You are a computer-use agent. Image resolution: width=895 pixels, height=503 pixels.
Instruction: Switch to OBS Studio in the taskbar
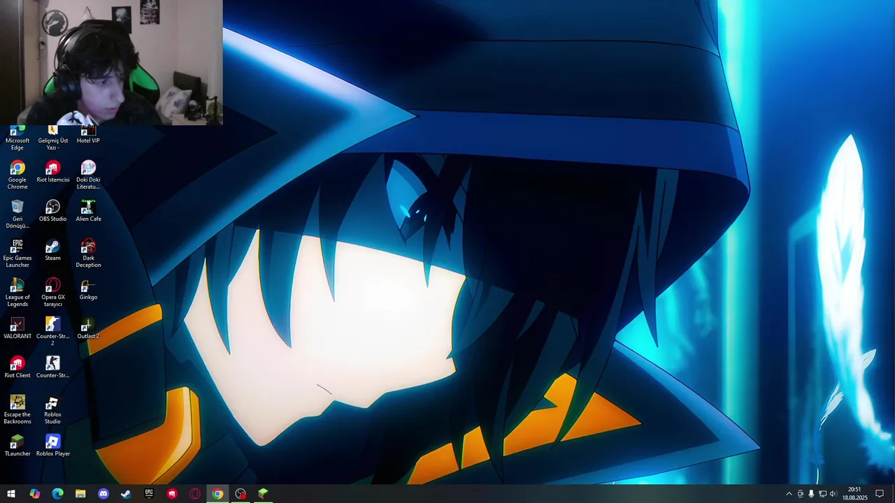(241, 494)
